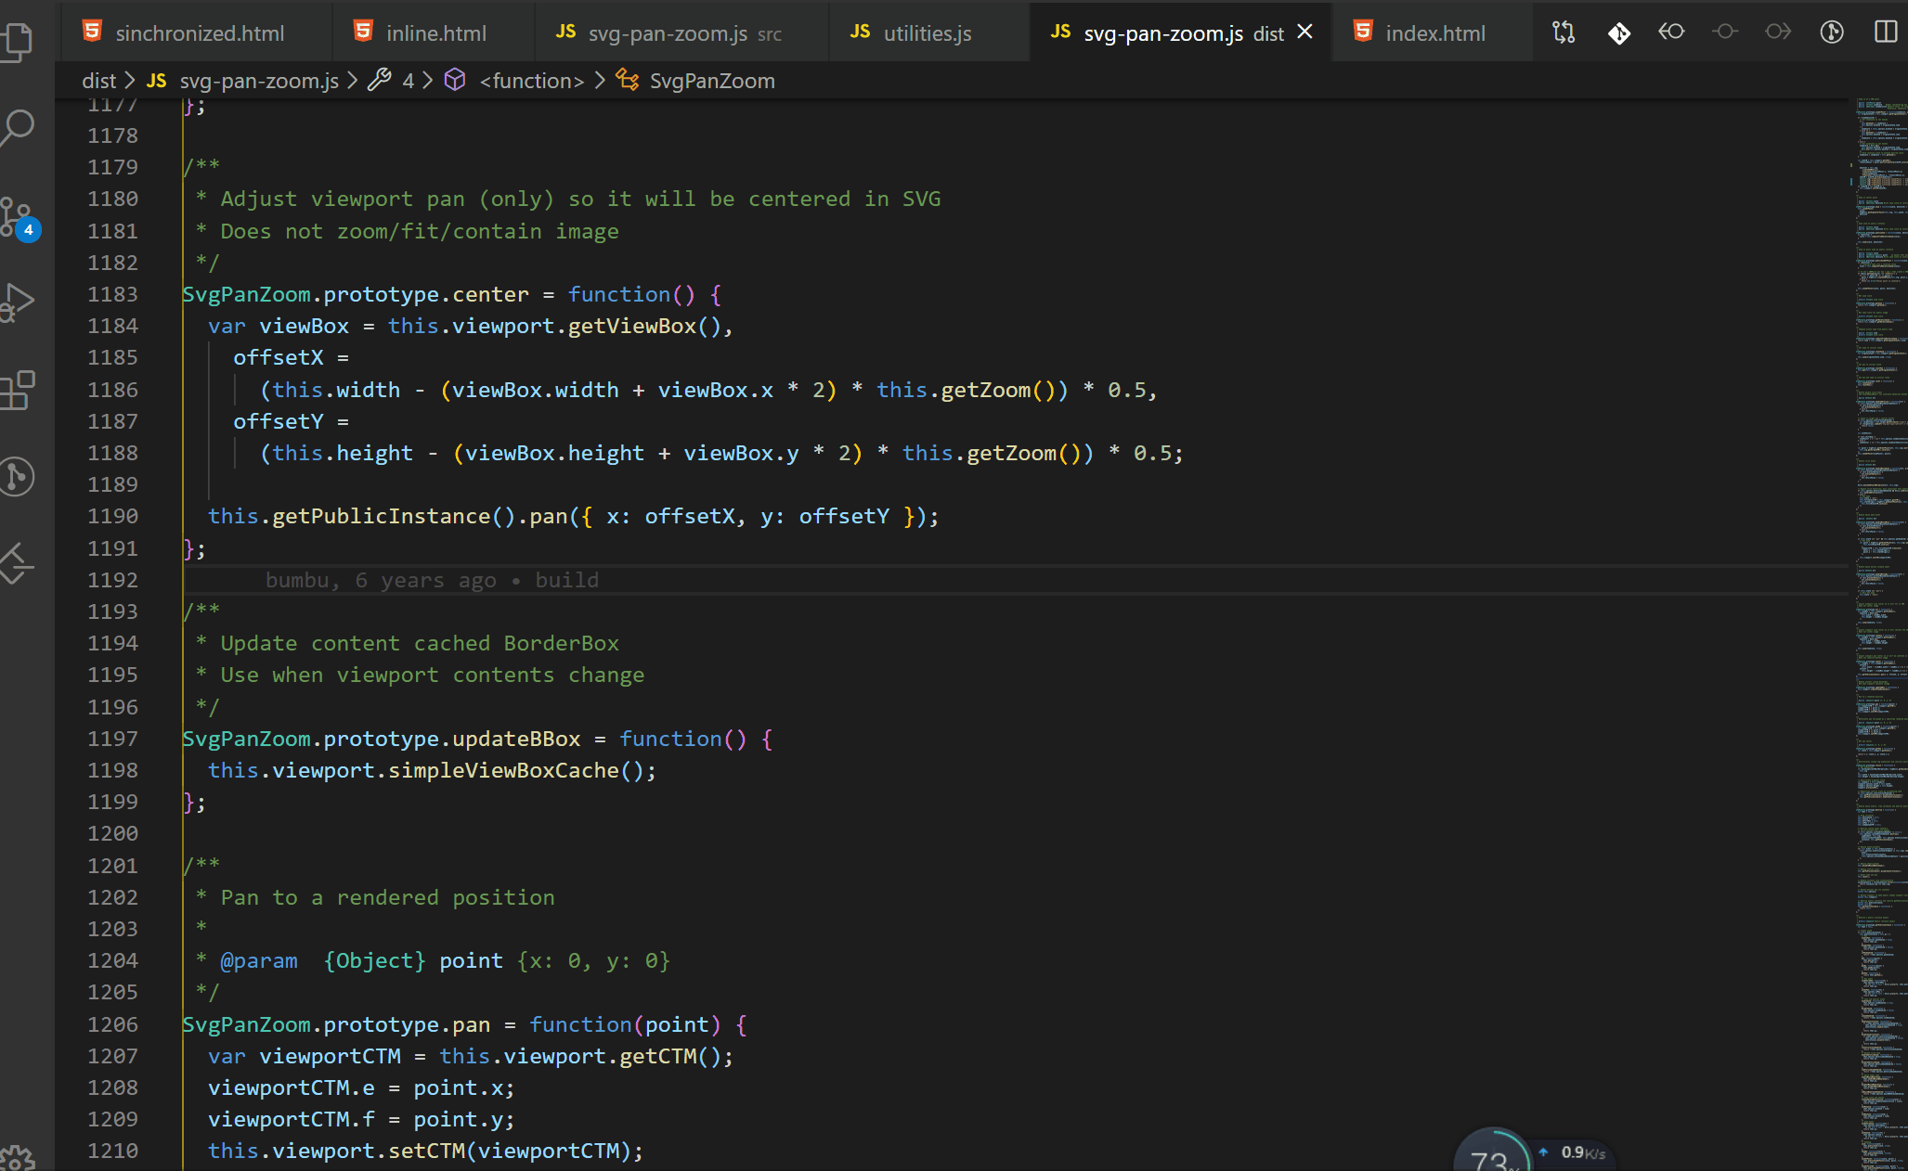This screenshot has width=1908, height=1171.
Task: Close the svg-pan-zoom.js dist tab
Action: point(1304,32)
